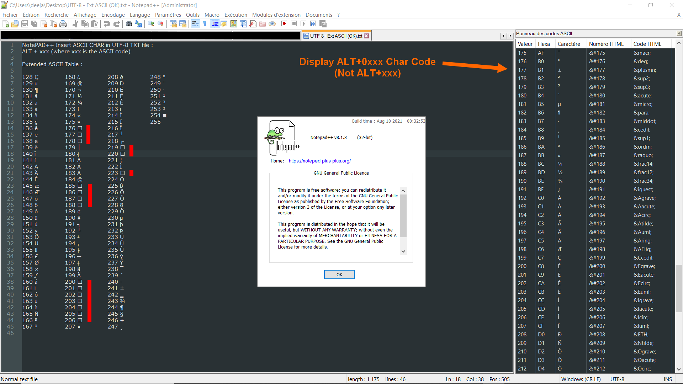Viewport: 683px width, 384px height.
Task: Toggle synchronized vertical scrolling icon
Action: pyautogui.click(x=173, y=24)
